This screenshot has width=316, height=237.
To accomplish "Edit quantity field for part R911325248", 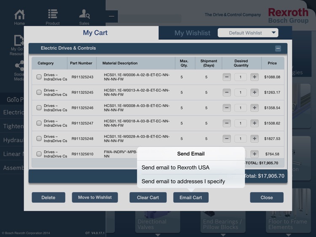I will [241, 138].
